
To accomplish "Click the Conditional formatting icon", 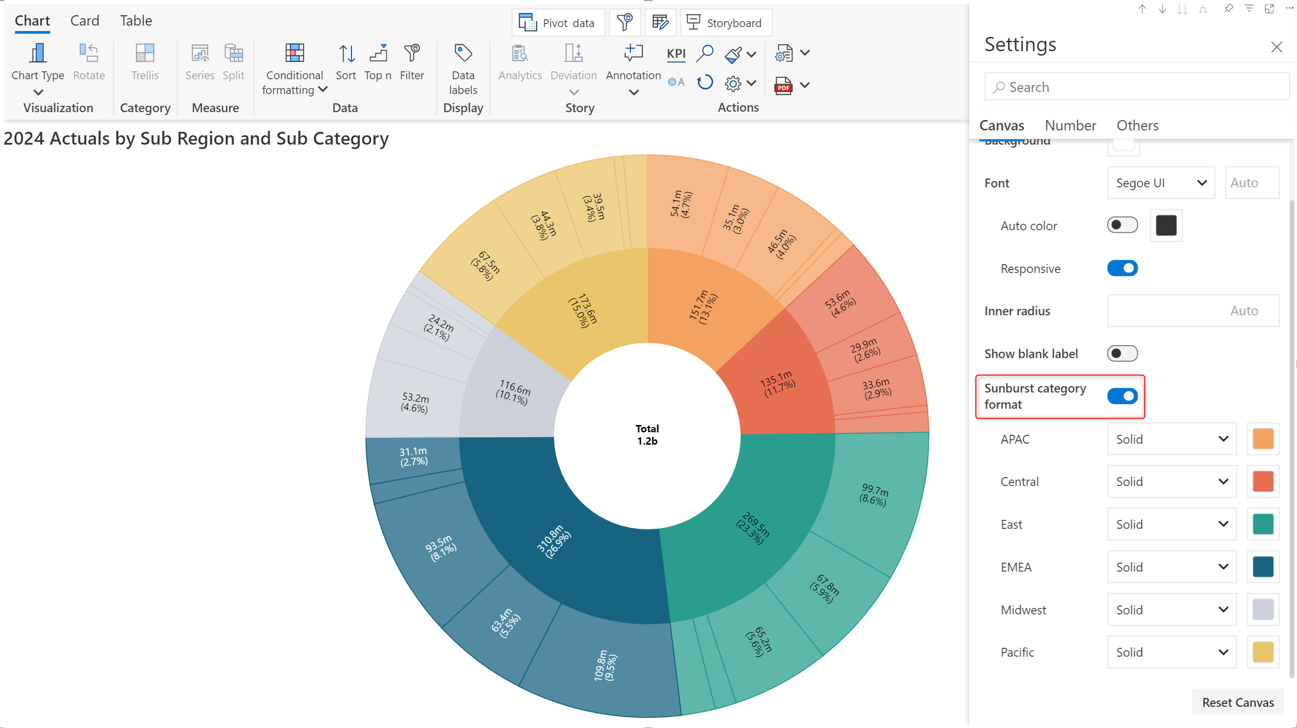I will point(294,53).
